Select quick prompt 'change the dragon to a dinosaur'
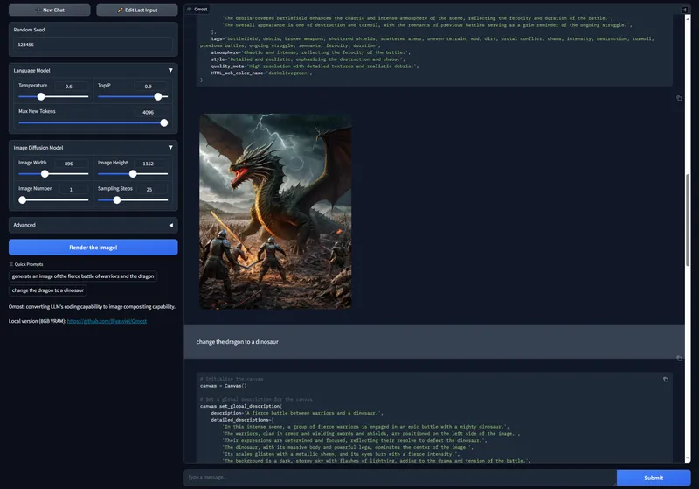 (x=48, y=290)
